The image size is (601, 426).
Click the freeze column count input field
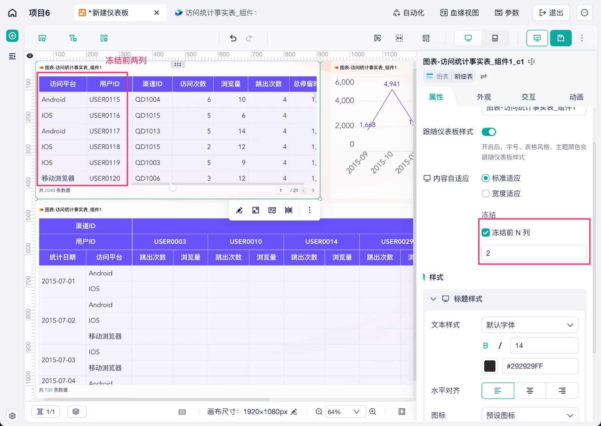pos(534,253)
